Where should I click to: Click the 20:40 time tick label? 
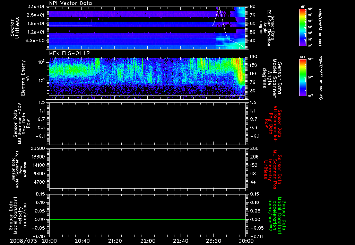[82, 241]
